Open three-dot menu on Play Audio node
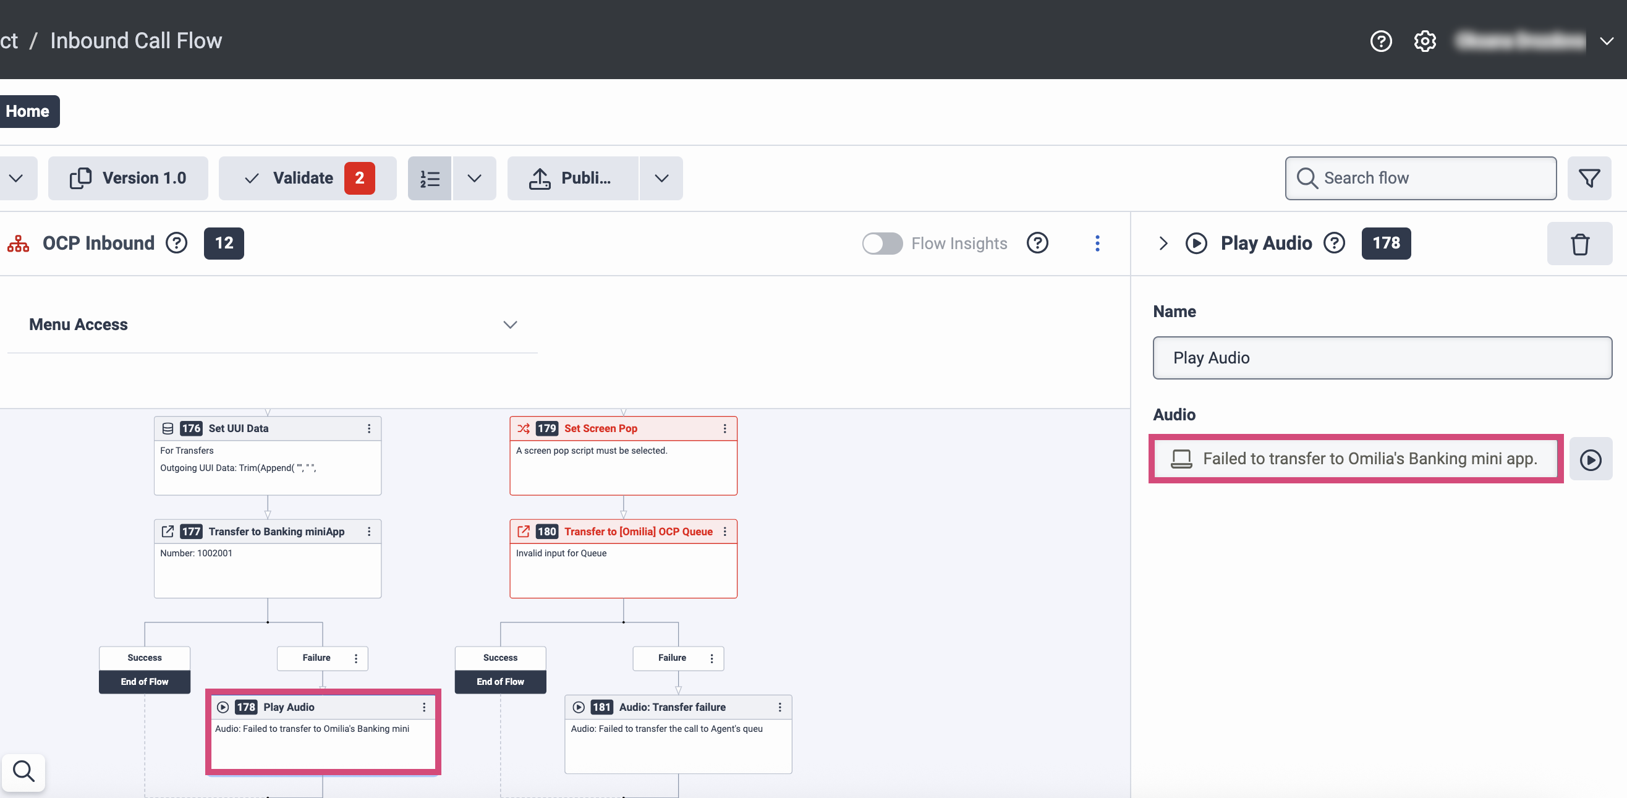Viewport: 1627px width, 798px height. (424, 707)
